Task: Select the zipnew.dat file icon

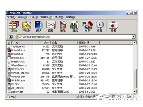Action: tap(9, 92)
